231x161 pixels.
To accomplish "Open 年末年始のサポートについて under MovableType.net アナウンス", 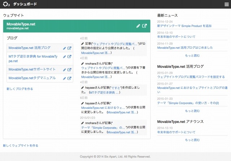I will 176,132.
